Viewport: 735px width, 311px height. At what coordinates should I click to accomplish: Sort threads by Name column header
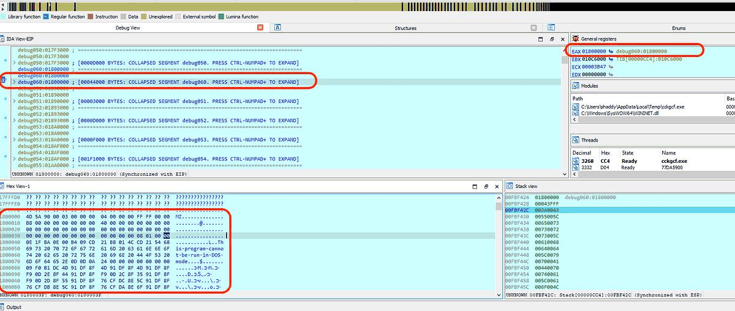point(697,152)
